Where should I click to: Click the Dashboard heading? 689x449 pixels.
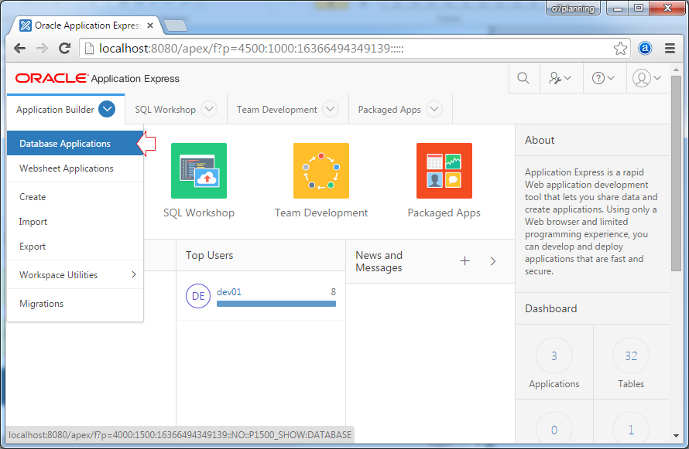pyautogui.click(x=550, y=308)
